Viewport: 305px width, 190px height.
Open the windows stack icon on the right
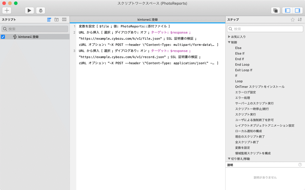point(275,10)
